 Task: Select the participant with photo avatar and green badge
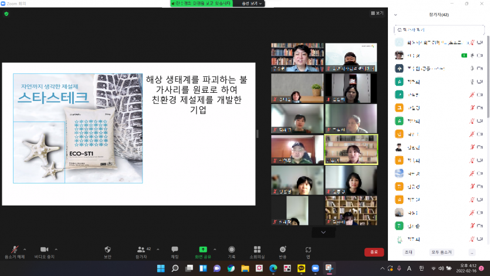(x=439, y=55)
